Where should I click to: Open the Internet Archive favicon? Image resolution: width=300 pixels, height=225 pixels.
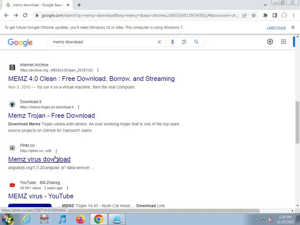12,67
